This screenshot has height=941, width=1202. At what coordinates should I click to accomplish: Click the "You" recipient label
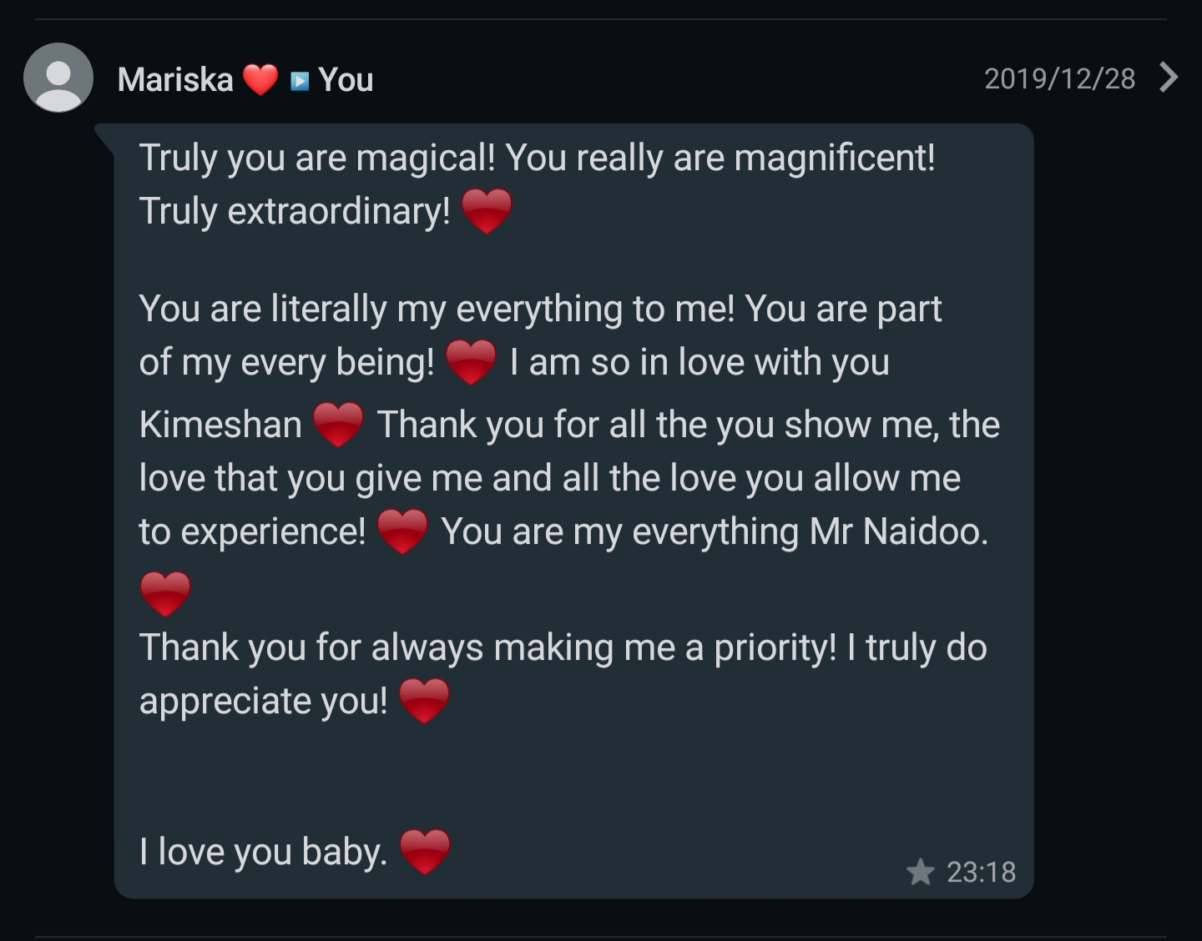click(x=346, y=80)
